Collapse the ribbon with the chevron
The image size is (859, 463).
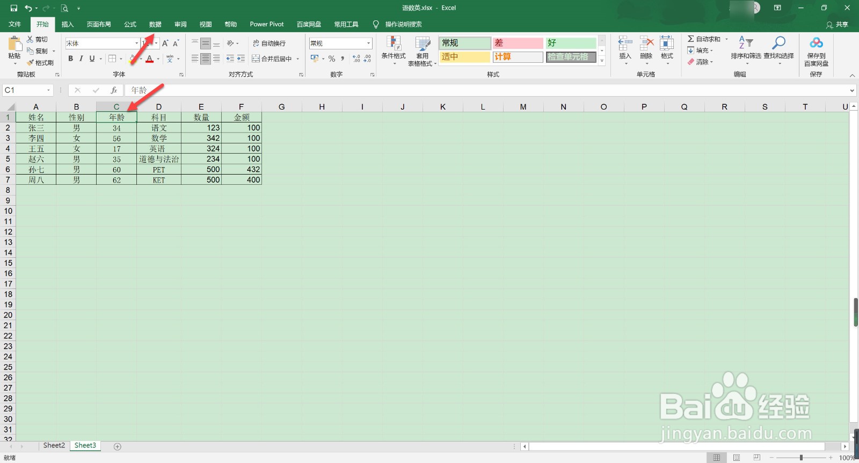click(x=852, y=75)
